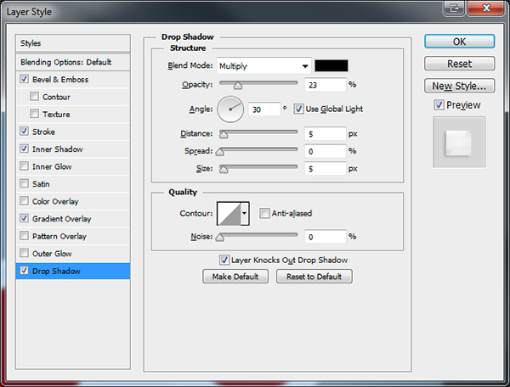Click the Opacity slider handle

click(238, 86)
